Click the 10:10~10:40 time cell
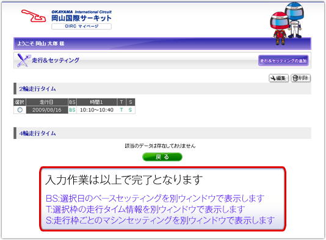Image resolution: width=326 pixels, height=240 pixels. [96, 110]
